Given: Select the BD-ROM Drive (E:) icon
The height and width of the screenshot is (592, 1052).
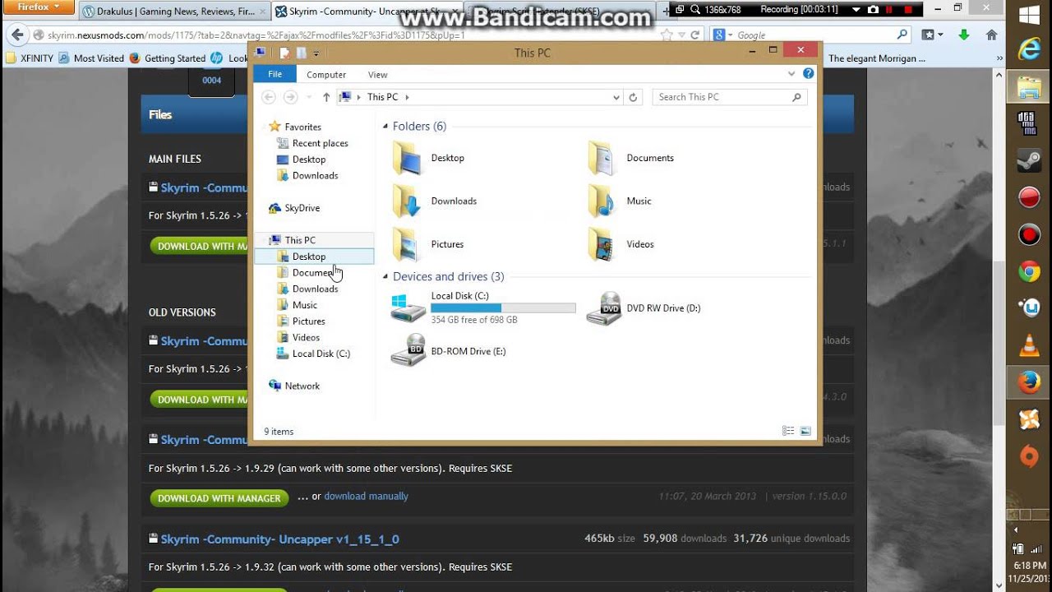Looking at the screenshot, I should 408,351.
